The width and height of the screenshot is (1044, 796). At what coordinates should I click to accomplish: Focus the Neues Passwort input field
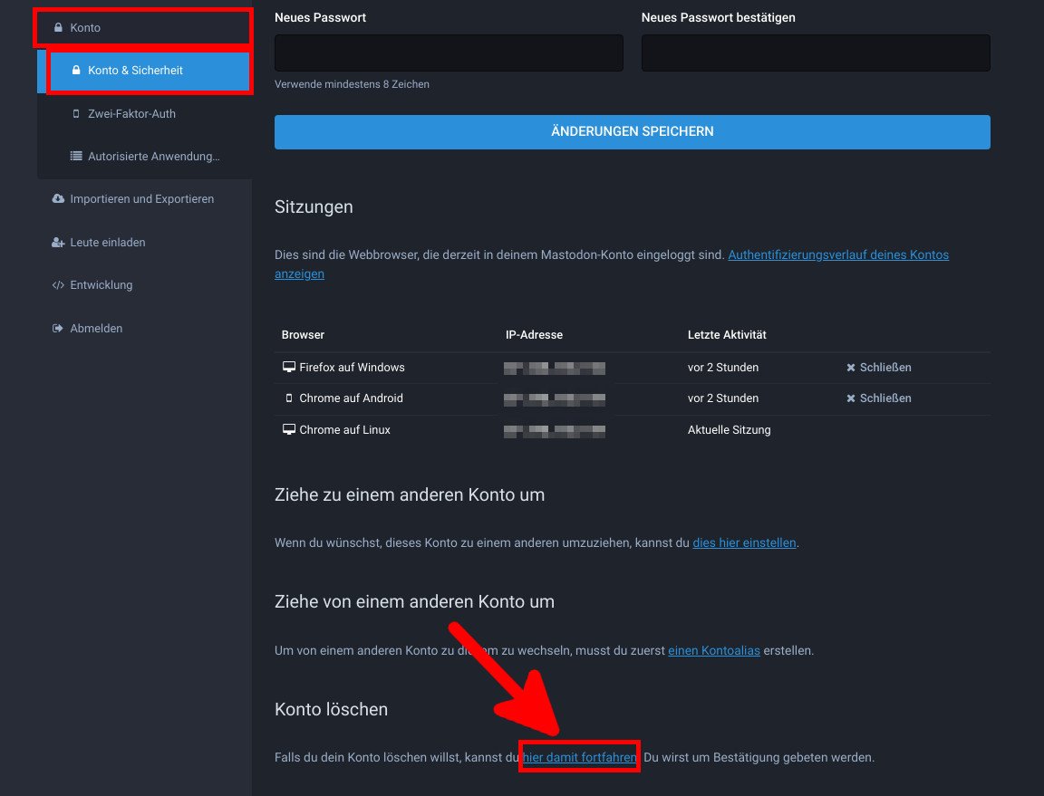pos(449,53)
